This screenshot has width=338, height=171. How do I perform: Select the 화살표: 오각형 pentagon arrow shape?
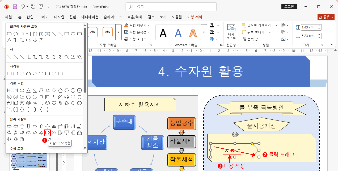tap(48, 132)
